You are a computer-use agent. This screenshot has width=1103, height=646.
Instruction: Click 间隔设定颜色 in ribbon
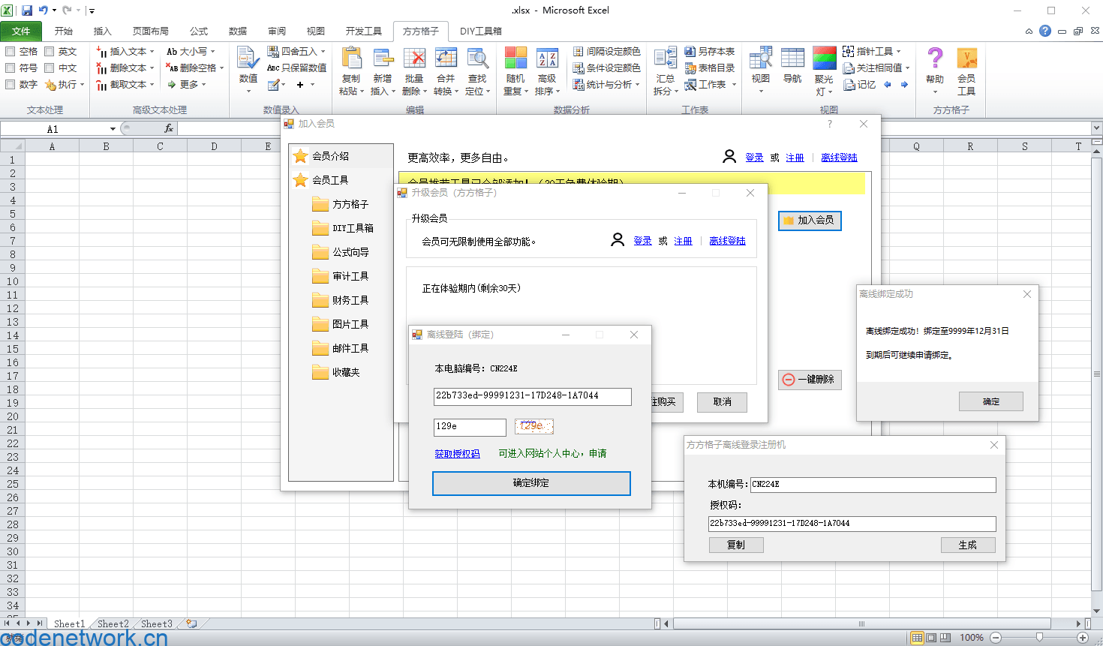[x=607, y=52]
